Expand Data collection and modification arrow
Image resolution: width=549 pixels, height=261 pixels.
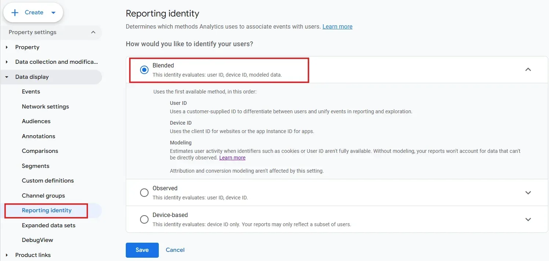7,62
